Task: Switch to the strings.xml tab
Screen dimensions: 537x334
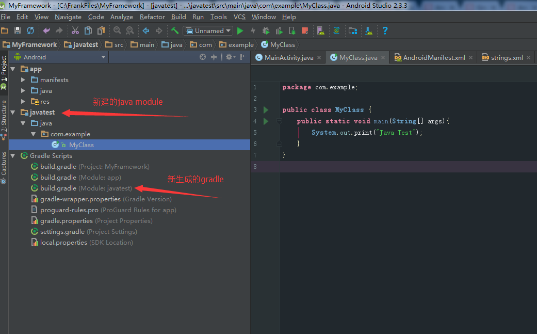Action: (507, 57)
